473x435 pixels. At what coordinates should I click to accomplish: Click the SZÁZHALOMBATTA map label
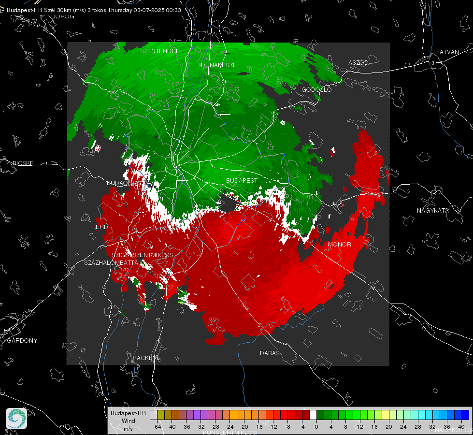(x=111, y=262)
